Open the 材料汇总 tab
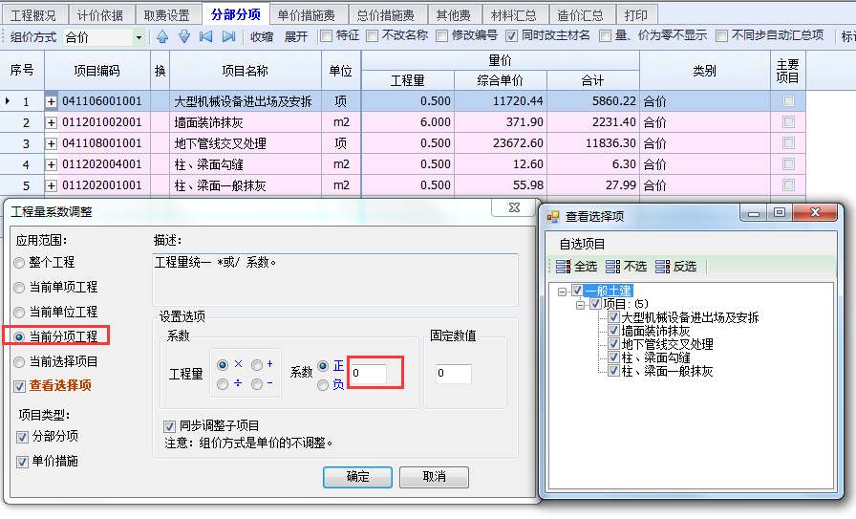 513,14
